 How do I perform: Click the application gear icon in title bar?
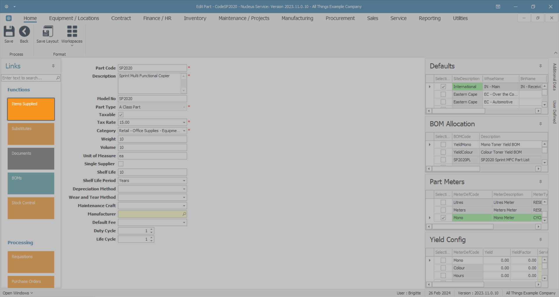point(6,6)
